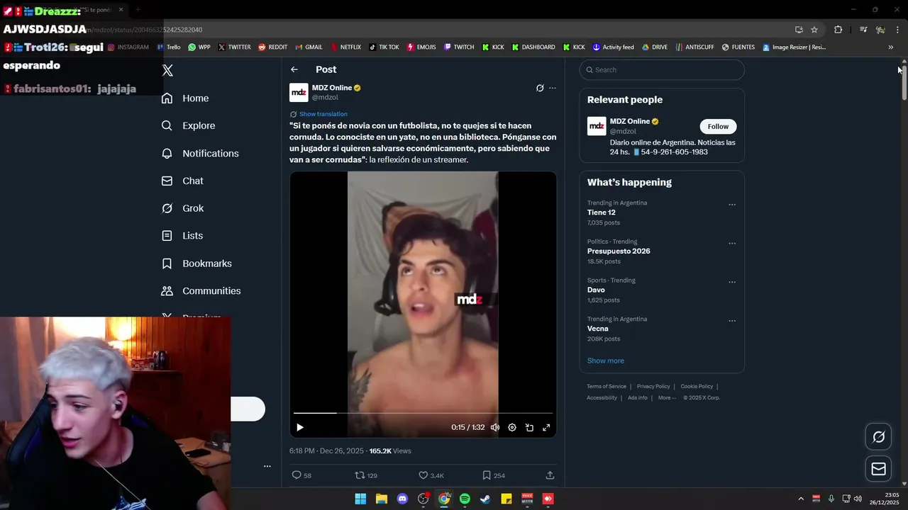Image resolution: width=908 pixels, height=510 pixels.
Task: Open Ads info footer link
Action: 638,398
